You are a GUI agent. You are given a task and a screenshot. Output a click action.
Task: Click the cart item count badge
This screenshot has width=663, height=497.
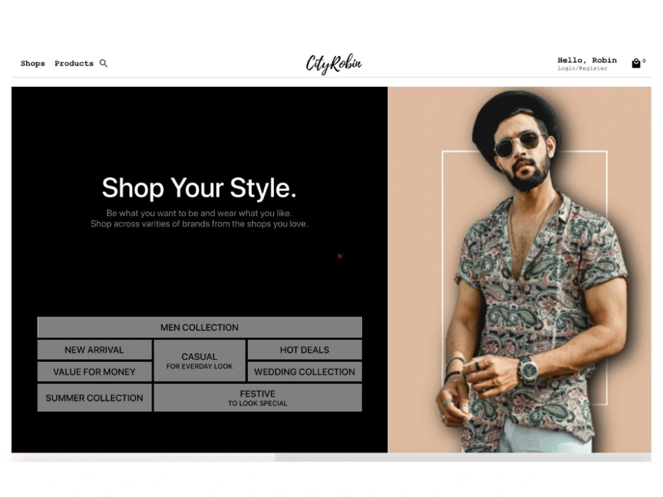coord(644,61)
